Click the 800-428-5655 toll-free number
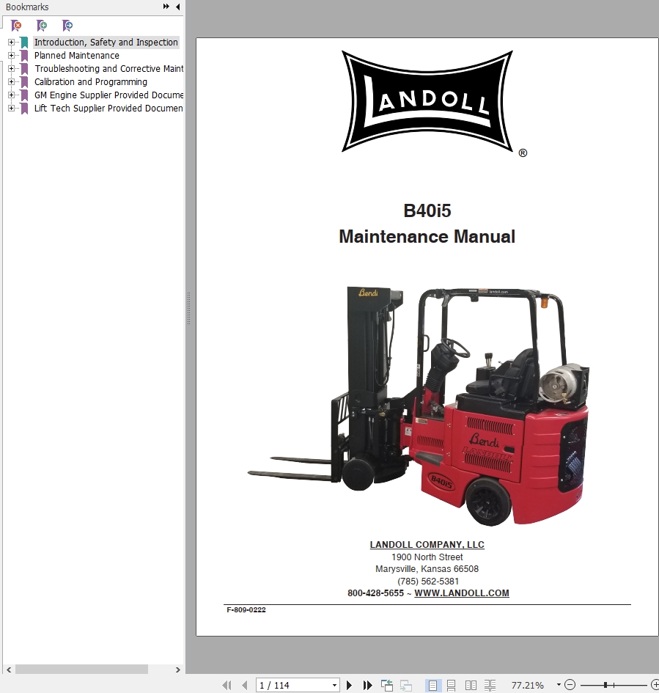Screen dimensions: 659x693 (x=375, y=593)
